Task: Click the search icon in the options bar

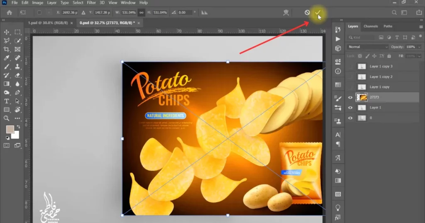Action: [x=394, y=12]
